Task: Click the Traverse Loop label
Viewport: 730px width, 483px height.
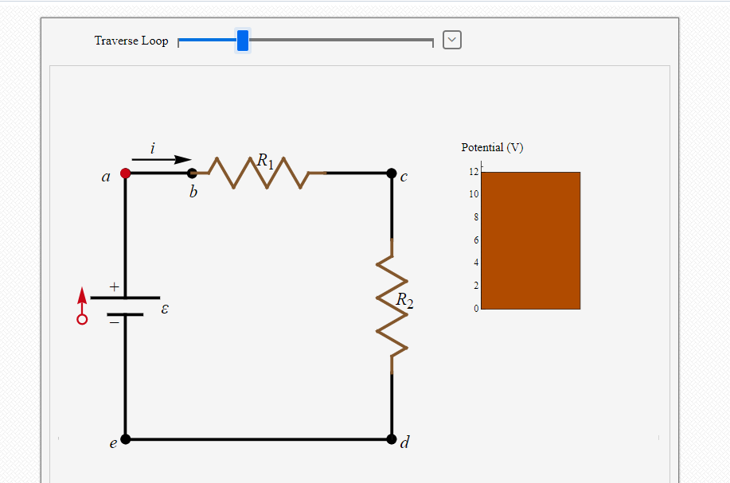Action: (131, 41)
